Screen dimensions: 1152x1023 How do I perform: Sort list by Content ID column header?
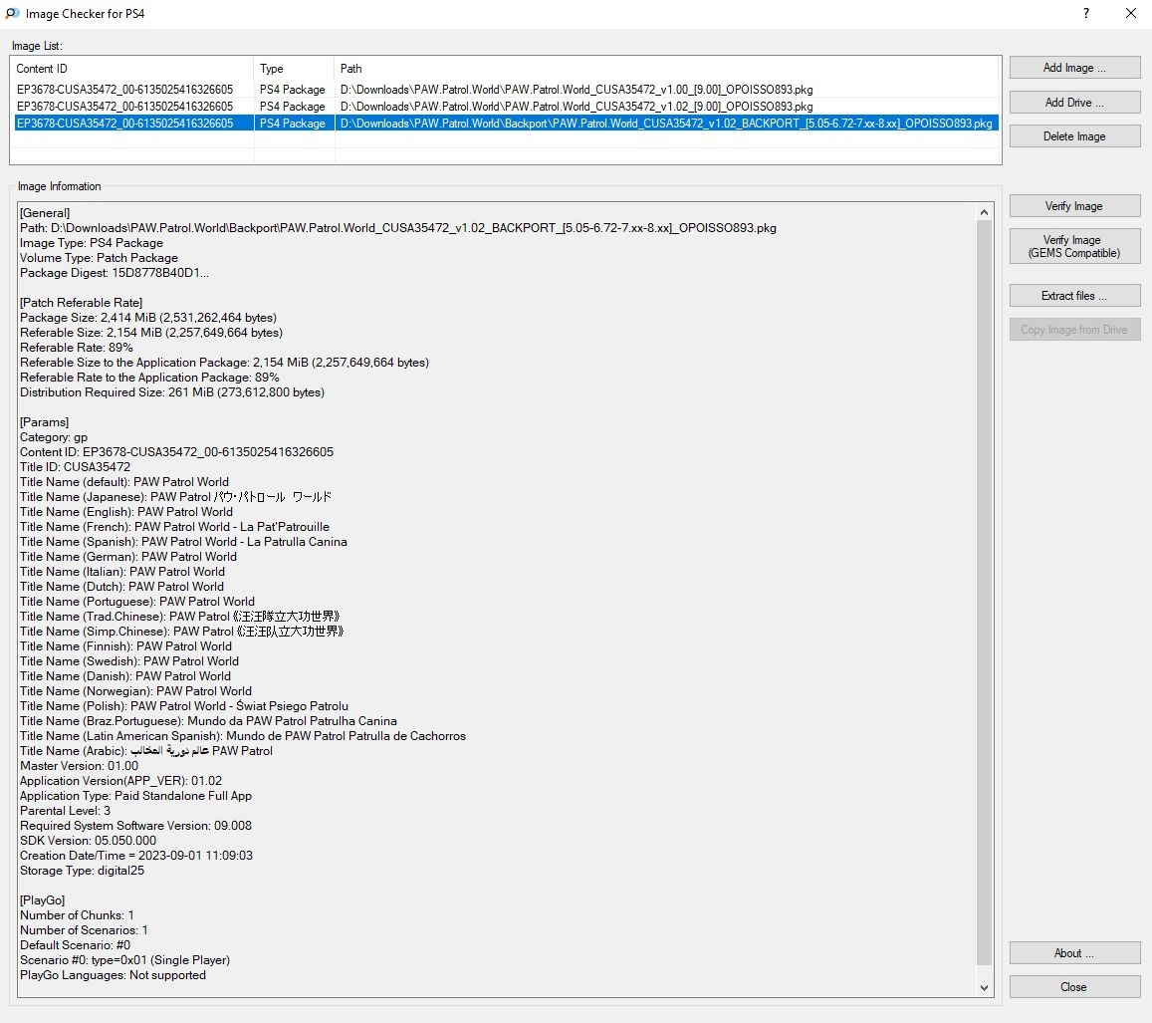point(131,69)
